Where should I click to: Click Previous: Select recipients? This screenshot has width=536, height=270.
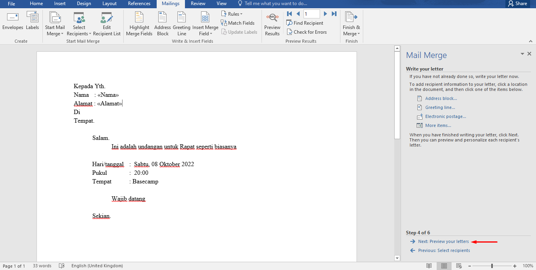click(x=444, y=250)
